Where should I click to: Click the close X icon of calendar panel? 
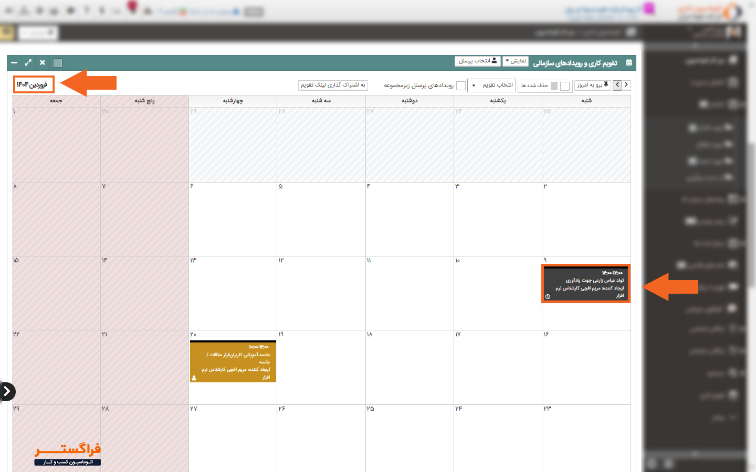[43, 63]
